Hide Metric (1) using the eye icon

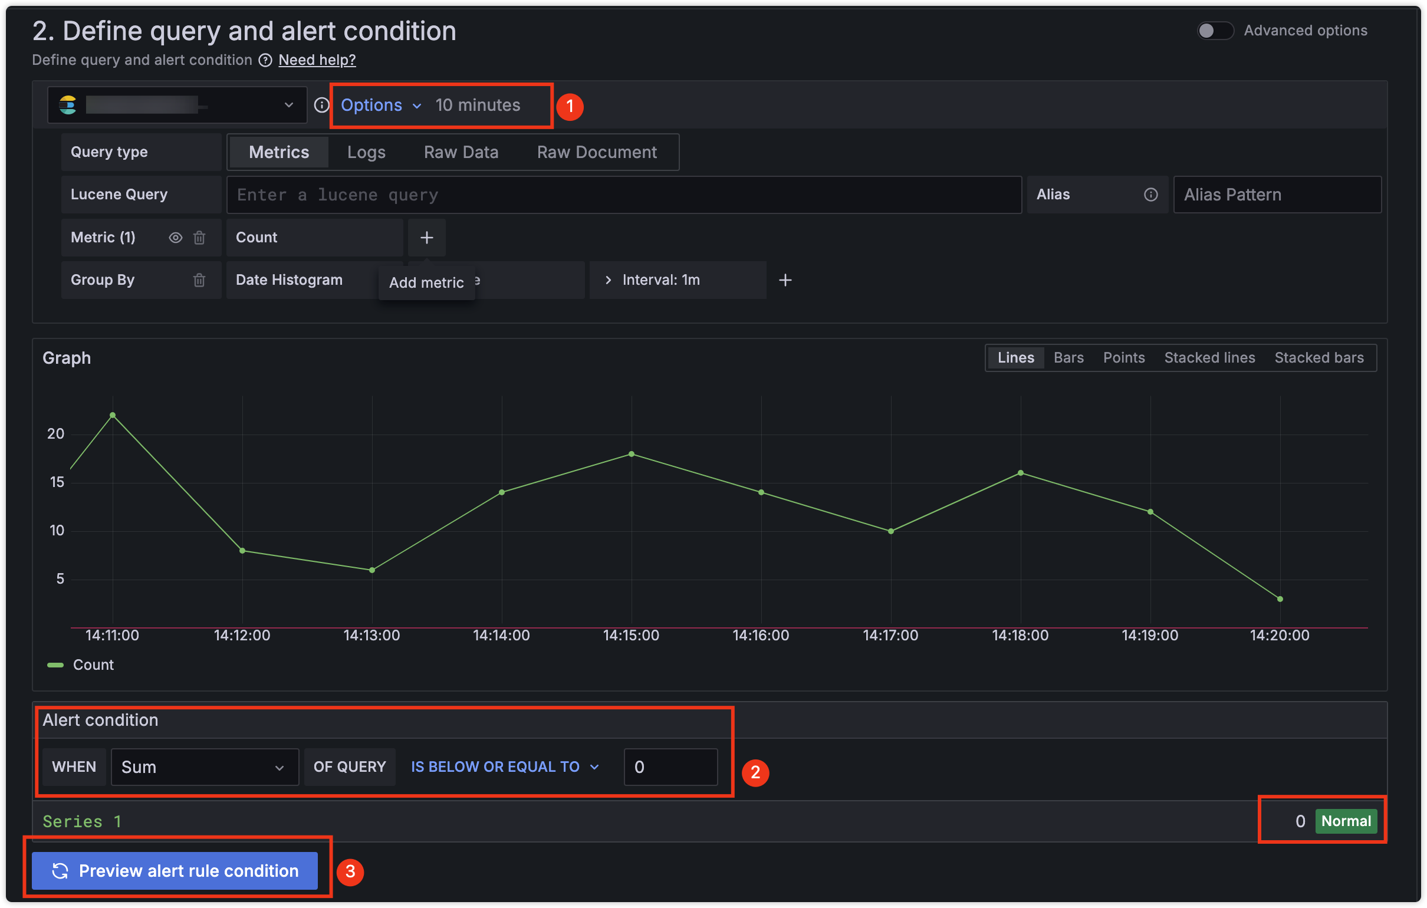175,238
